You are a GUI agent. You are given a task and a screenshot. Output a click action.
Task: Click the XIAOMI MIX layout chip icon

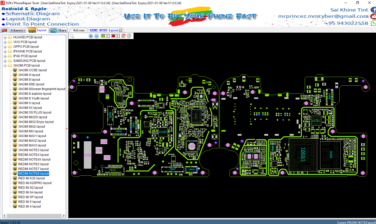click(15, 131)
